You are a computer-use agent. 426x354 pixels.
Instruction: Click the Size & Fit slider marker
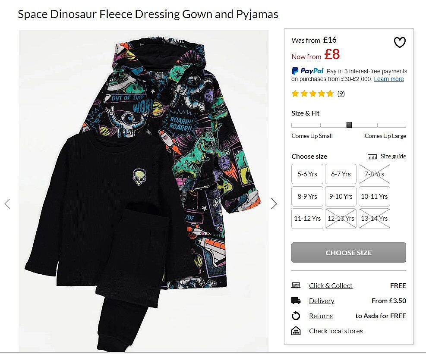(x=349, y=125)
